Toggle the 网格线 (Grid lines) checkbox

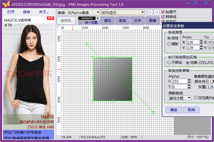[x=163, y=17]
